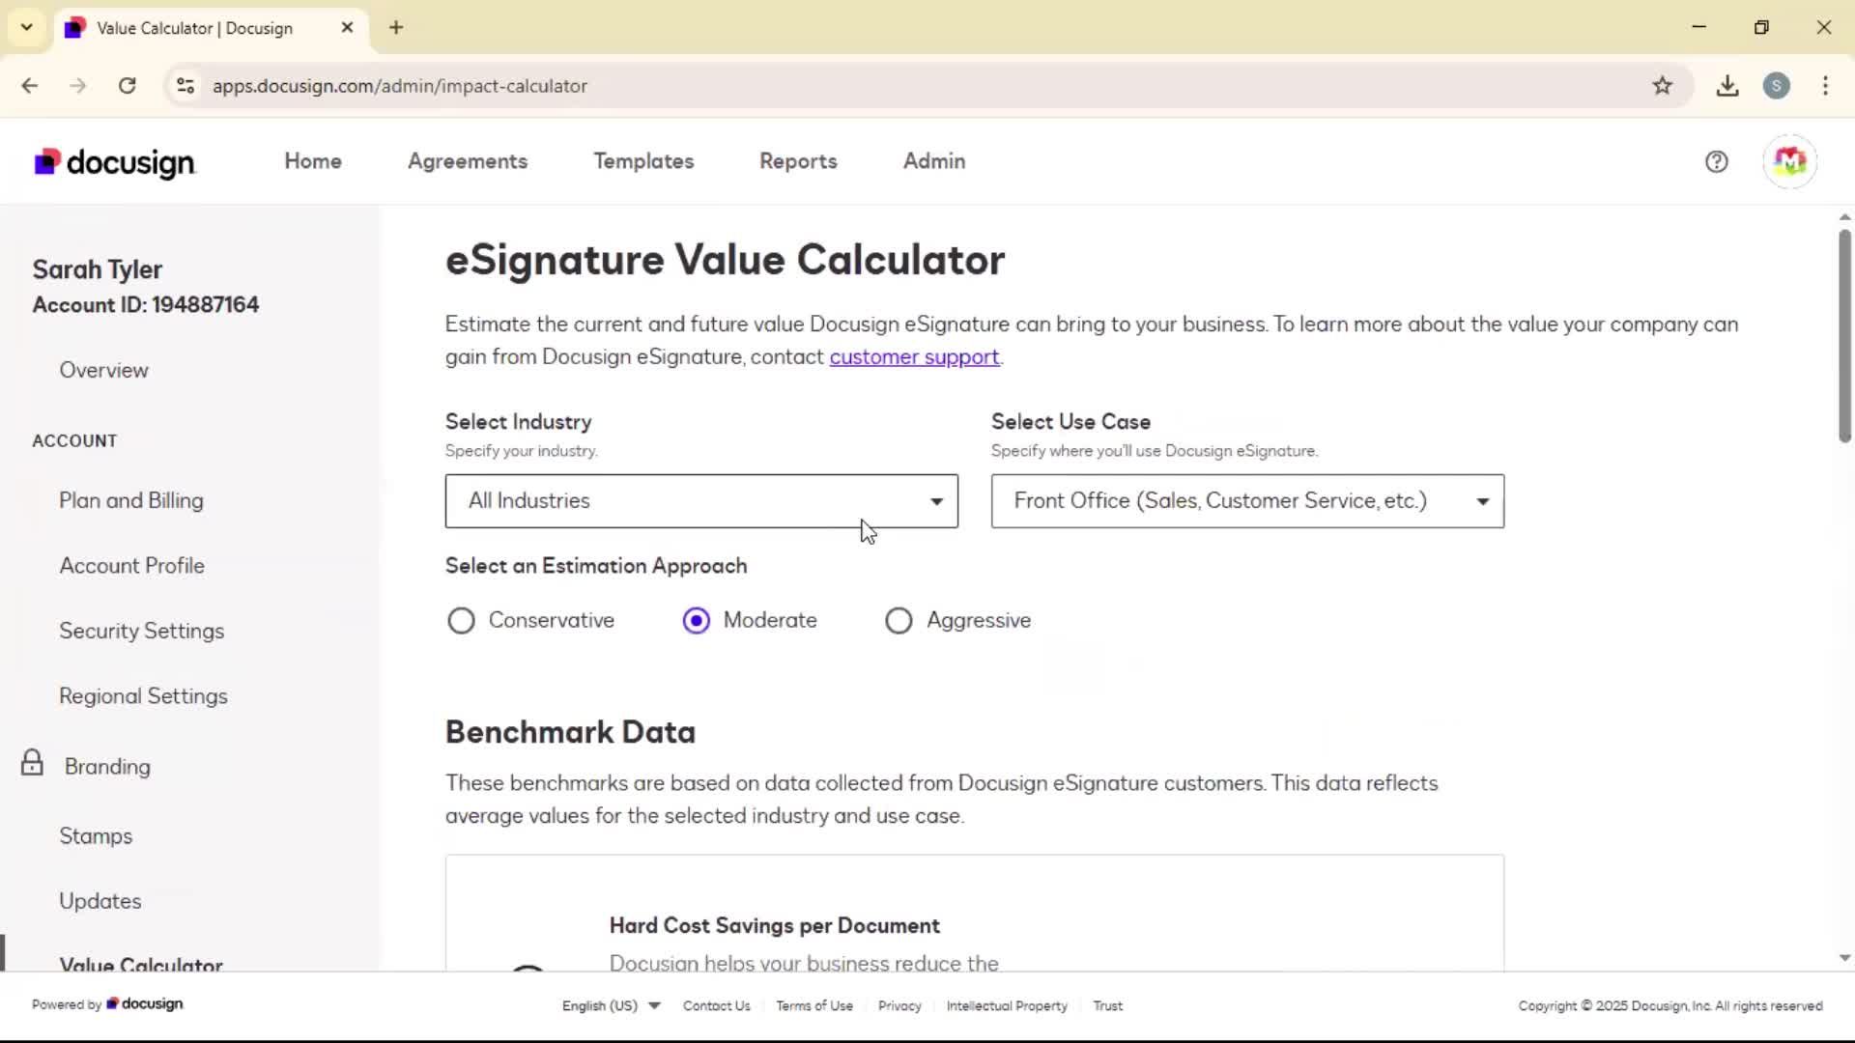Open the Agreements menu
This screenshot has height=1043, width=1855.
pos(468,161)
